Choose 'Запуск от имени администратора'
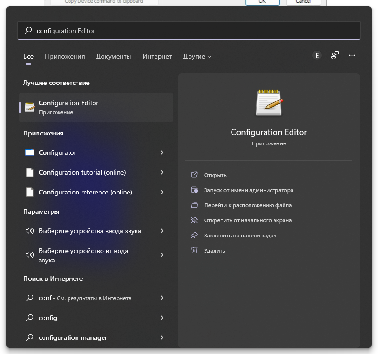 coord(249,190)
